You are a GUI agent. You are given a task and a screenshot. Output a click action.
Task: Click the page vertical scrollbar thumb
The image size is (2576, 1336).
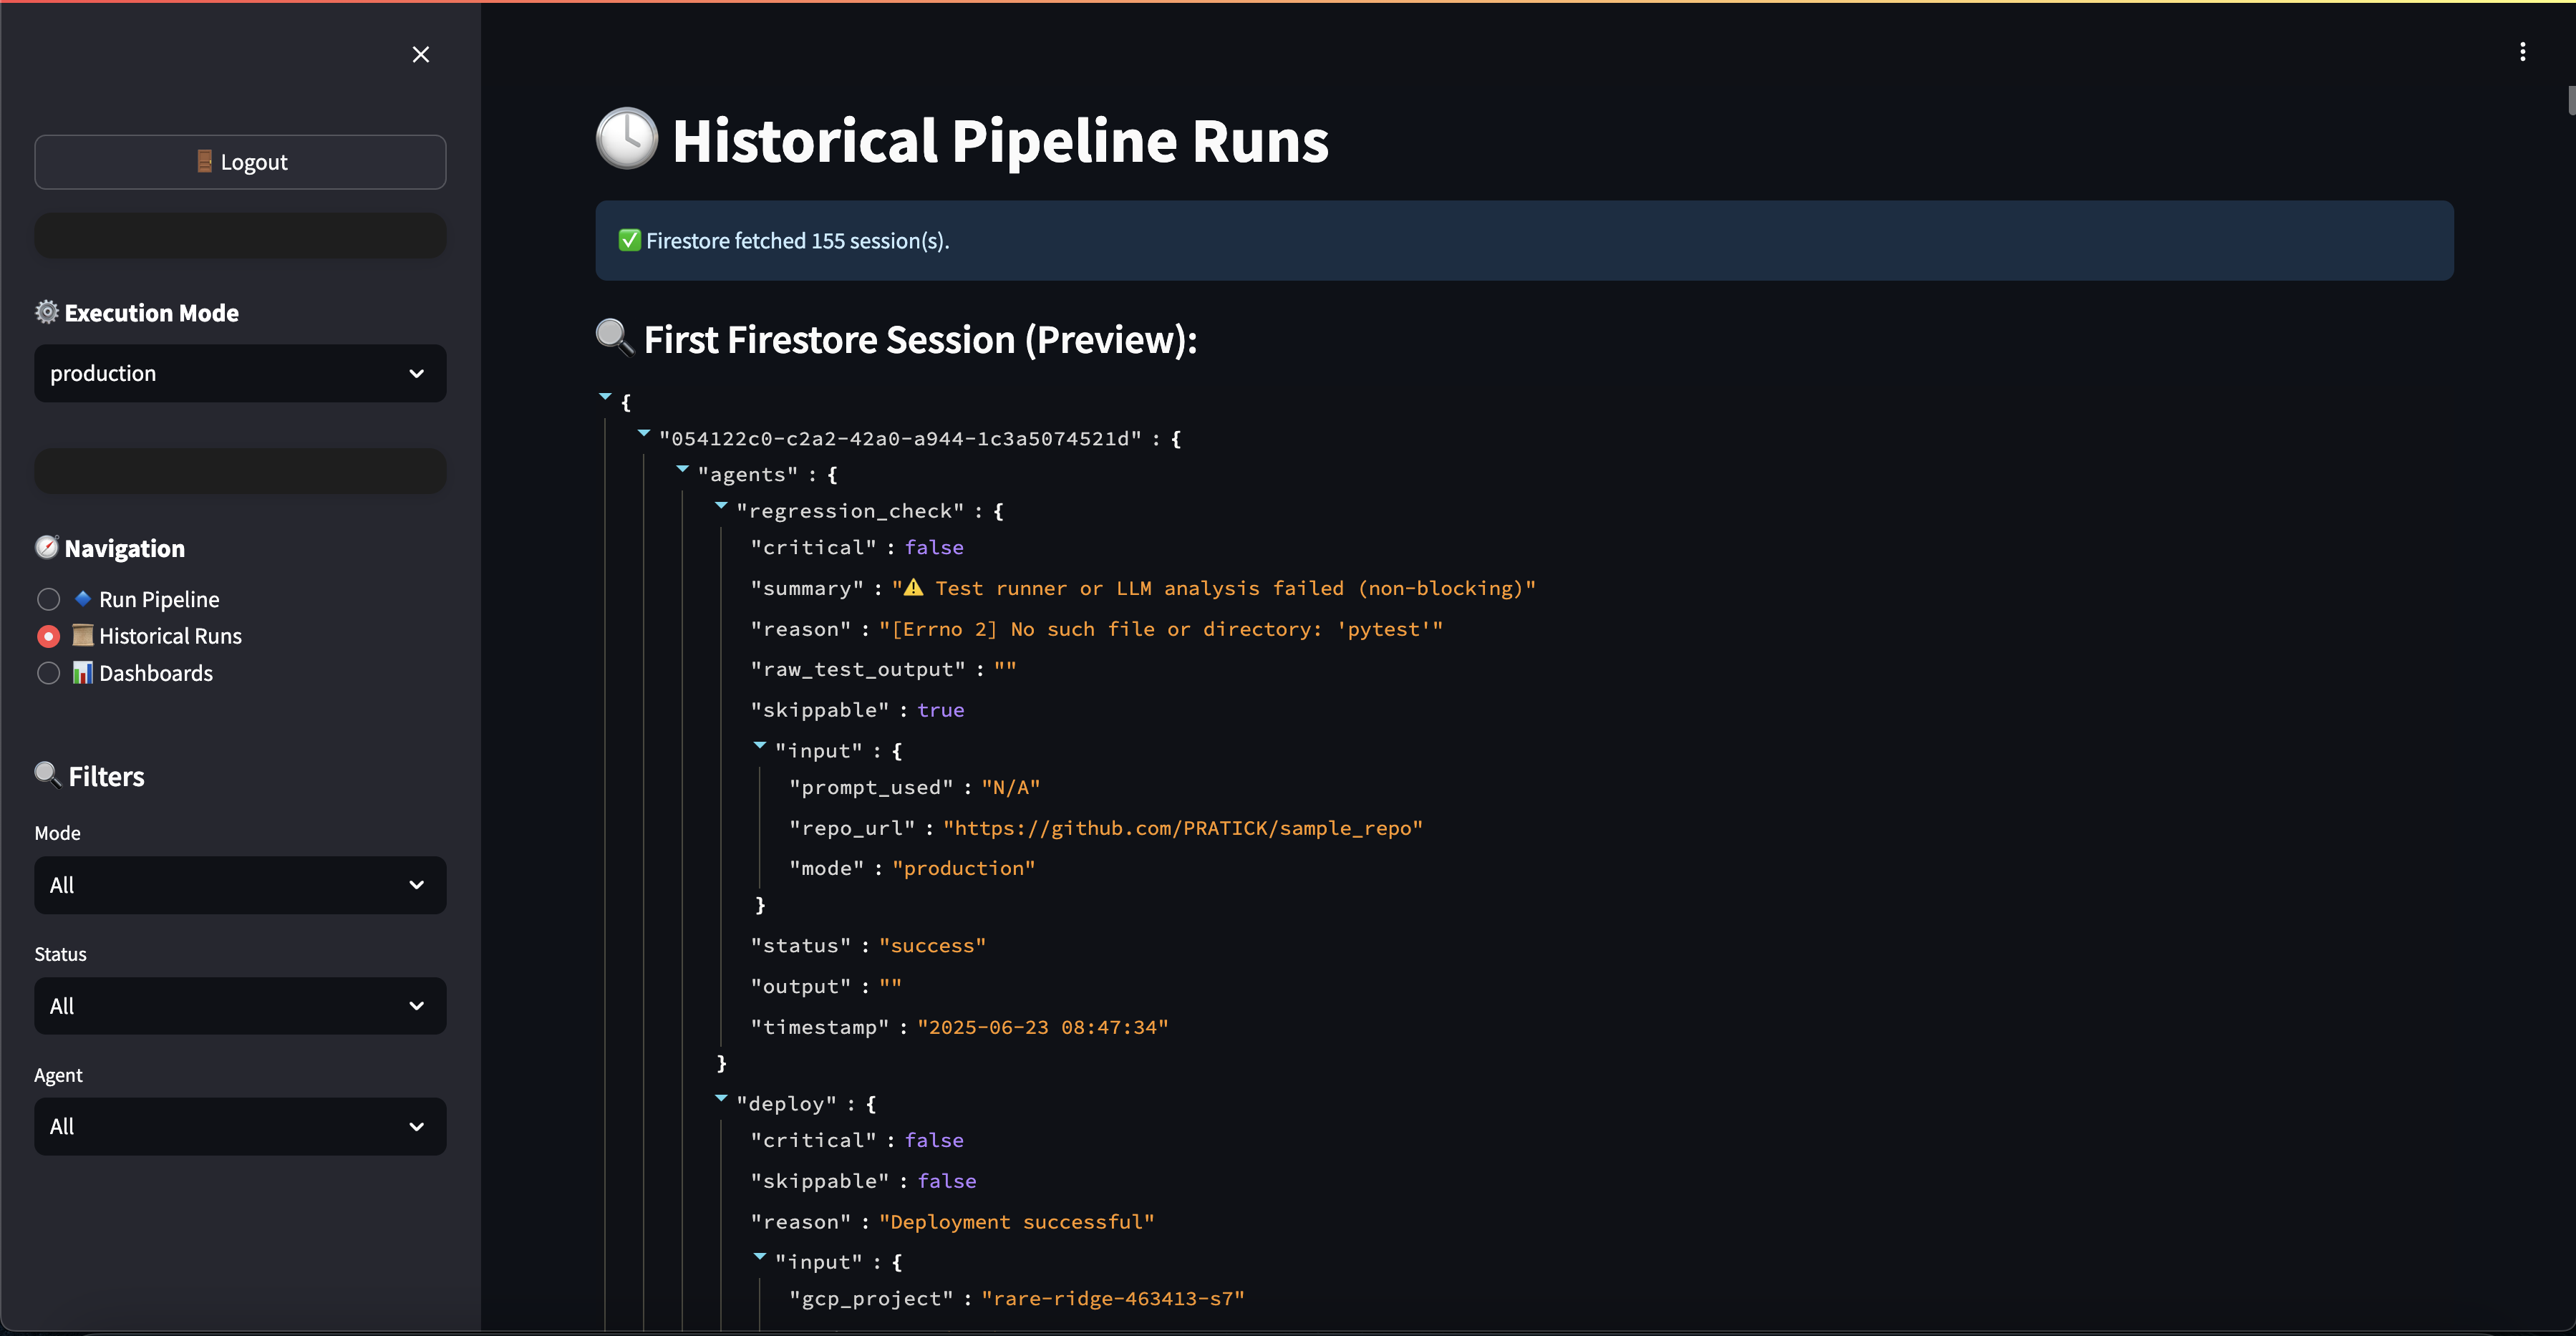pyautogui.click(x=2570, y=101)
